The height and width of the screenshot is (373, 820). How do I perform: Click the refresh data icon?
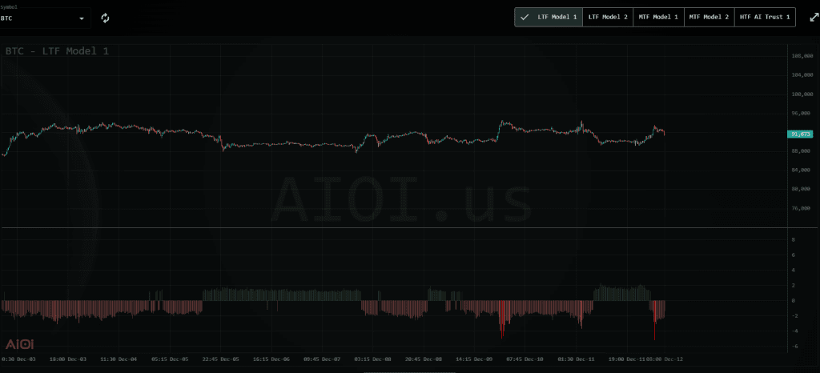(105, 18)
